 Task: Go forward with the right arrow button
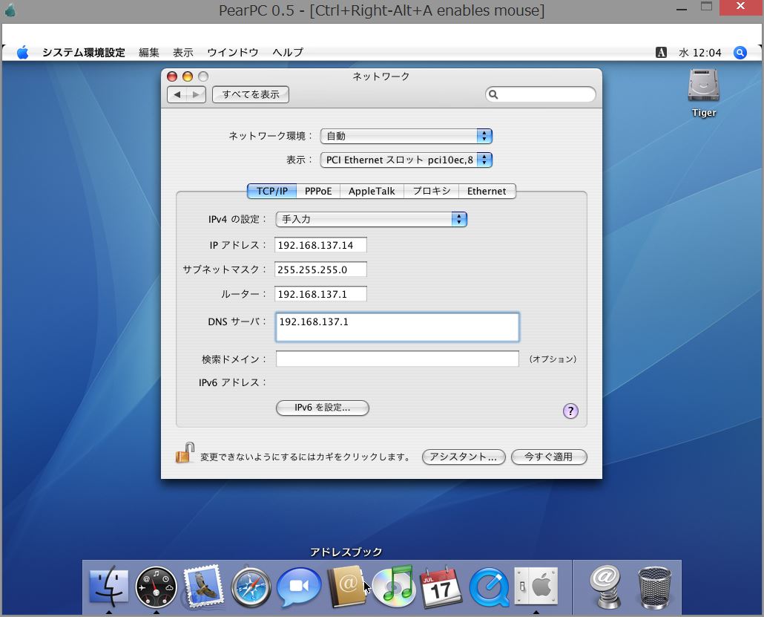tap(196, 94)
